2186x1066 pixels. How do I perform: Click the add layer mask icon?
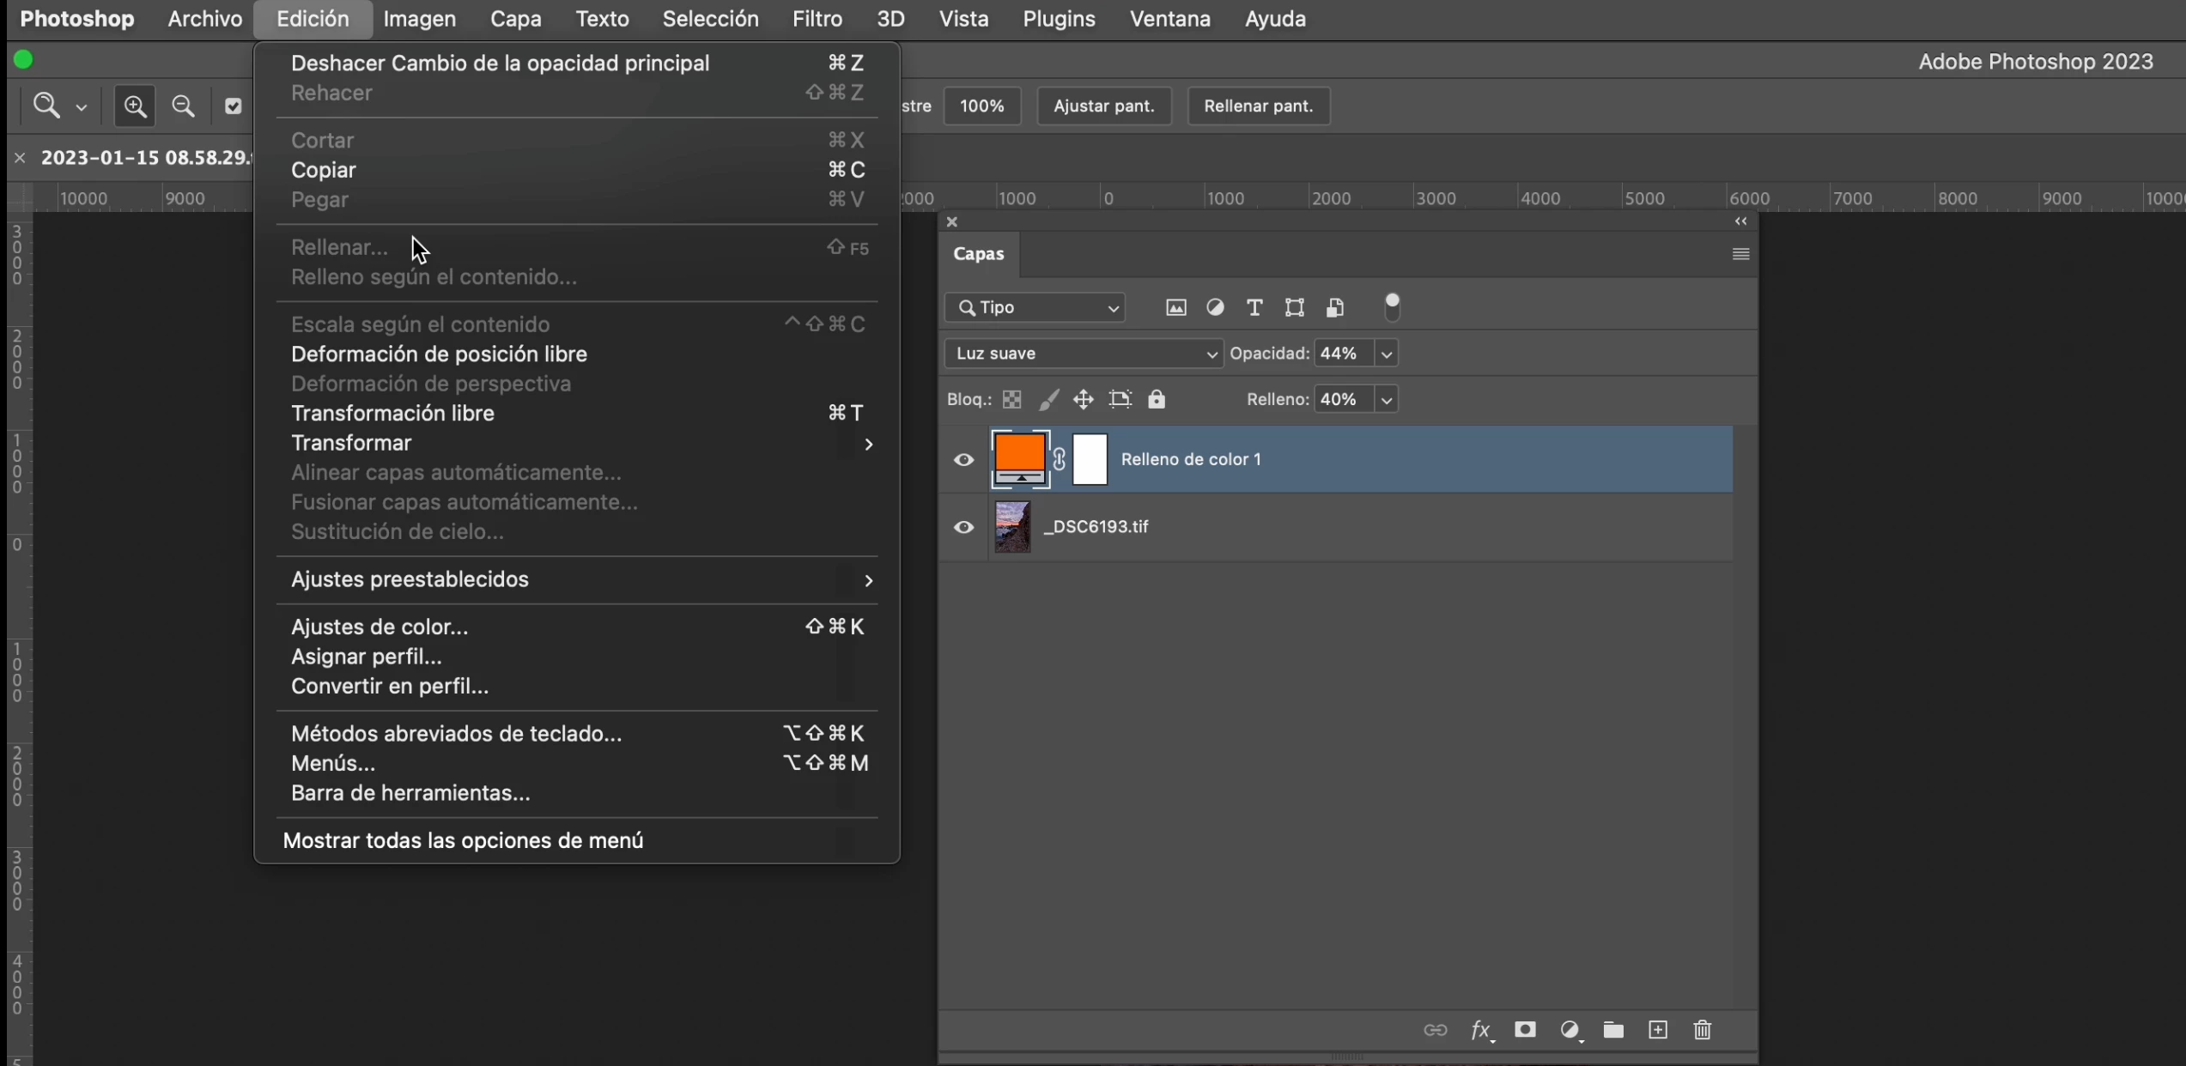point(1525,1030)
